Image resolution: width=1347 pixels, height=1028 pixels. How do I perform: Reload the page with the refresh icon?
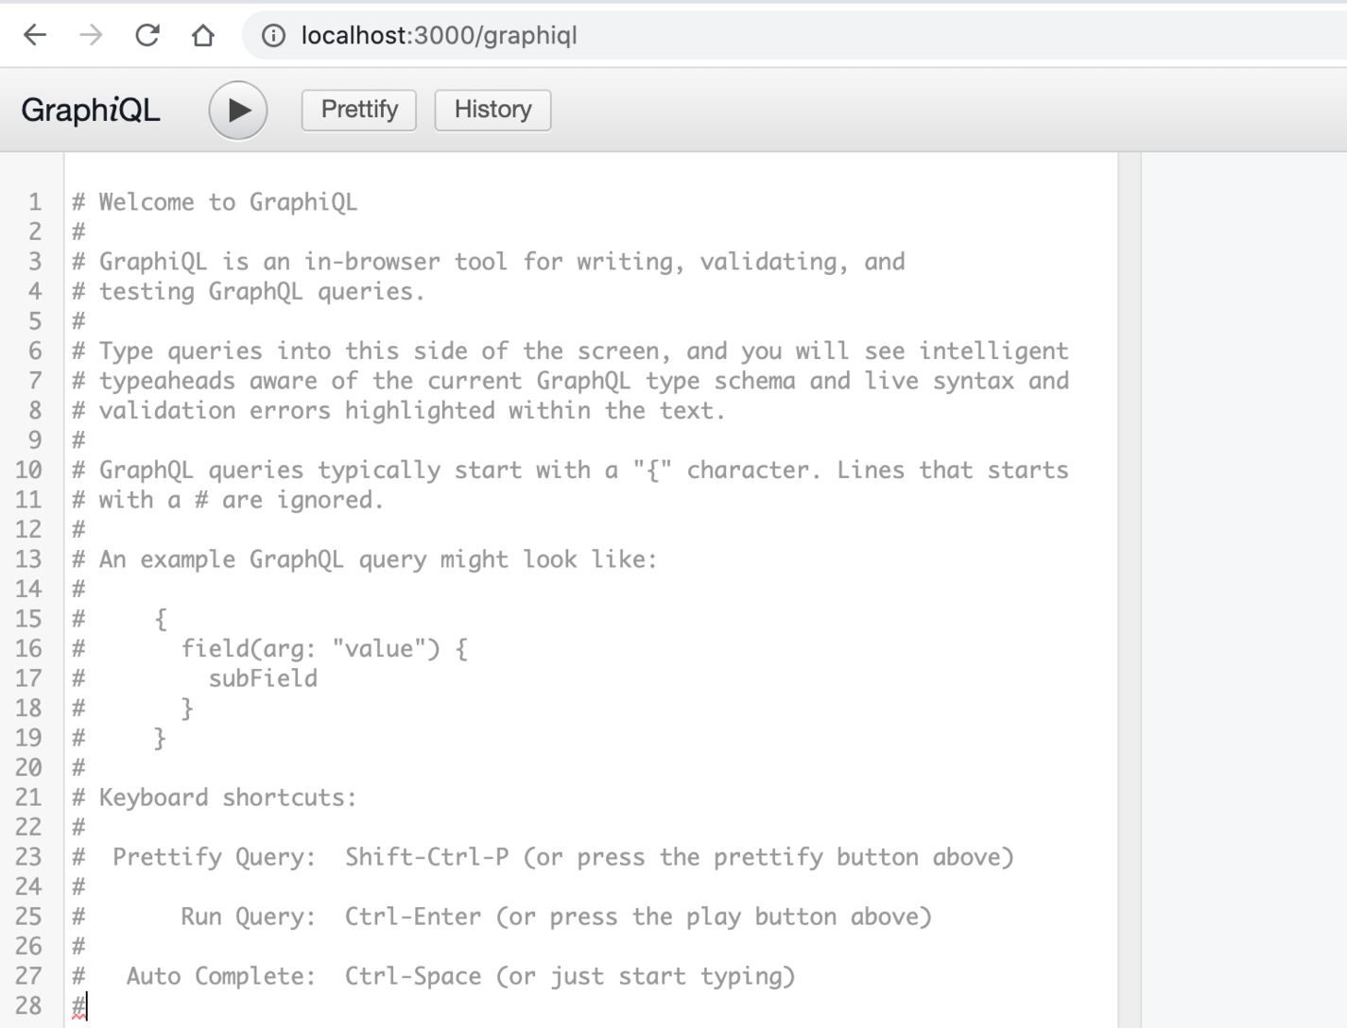coord(147,34)
